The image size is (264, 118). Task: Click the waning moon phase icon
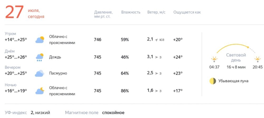213,81
